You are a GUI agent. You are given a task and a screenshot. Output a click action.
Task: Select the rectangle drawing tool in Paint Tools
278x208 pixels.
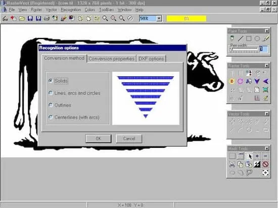(x=249, y=38)
